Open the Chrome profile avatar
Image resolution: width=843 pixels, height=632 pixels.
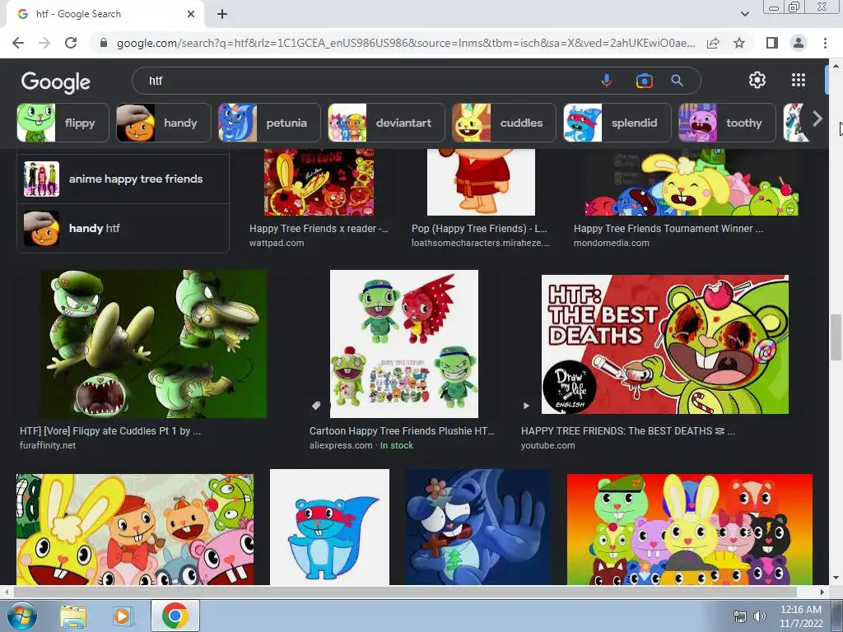[799, 43]
